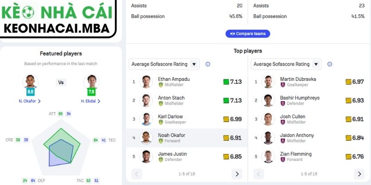This screenshot has width=371, height=185.
Task: Click the Compare teams button
Action: (248, 34)
